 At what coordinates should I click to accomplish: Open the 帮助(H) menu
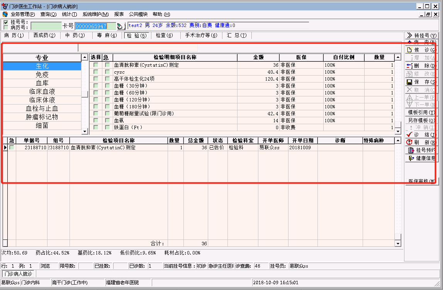point(161,14)
